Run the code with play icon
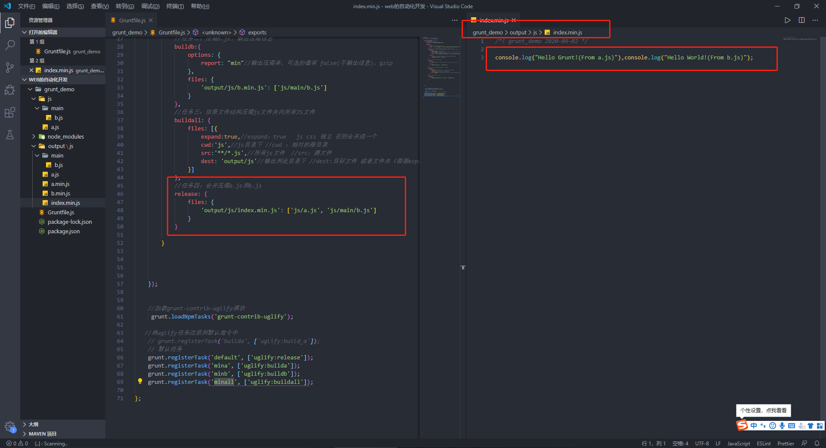 (787, 20)
